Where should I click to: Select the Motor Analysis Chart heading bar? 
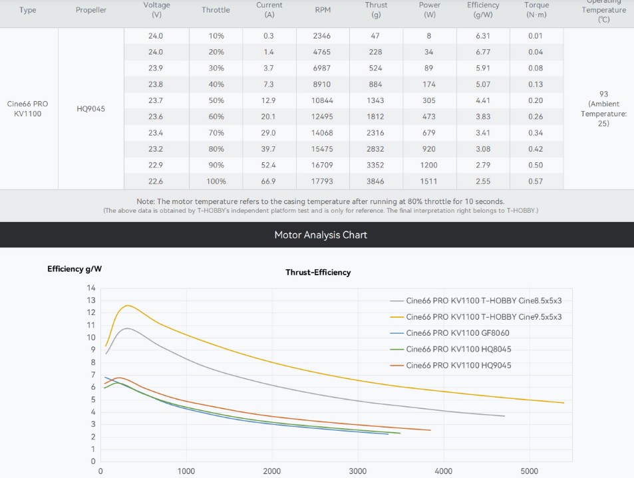320,235
